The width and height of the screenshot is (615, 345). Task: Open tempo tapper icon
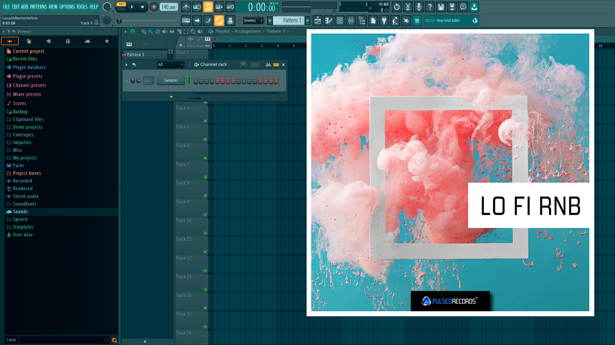(x=395, y=20)
